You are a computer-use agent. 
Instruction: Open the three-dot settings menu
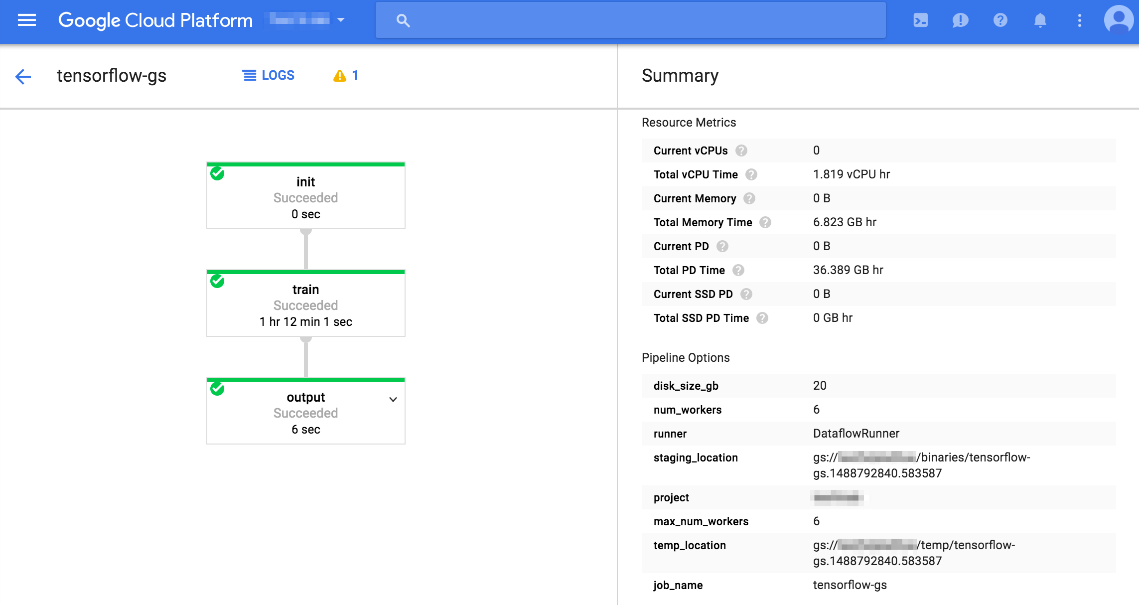coord(1079,20)
